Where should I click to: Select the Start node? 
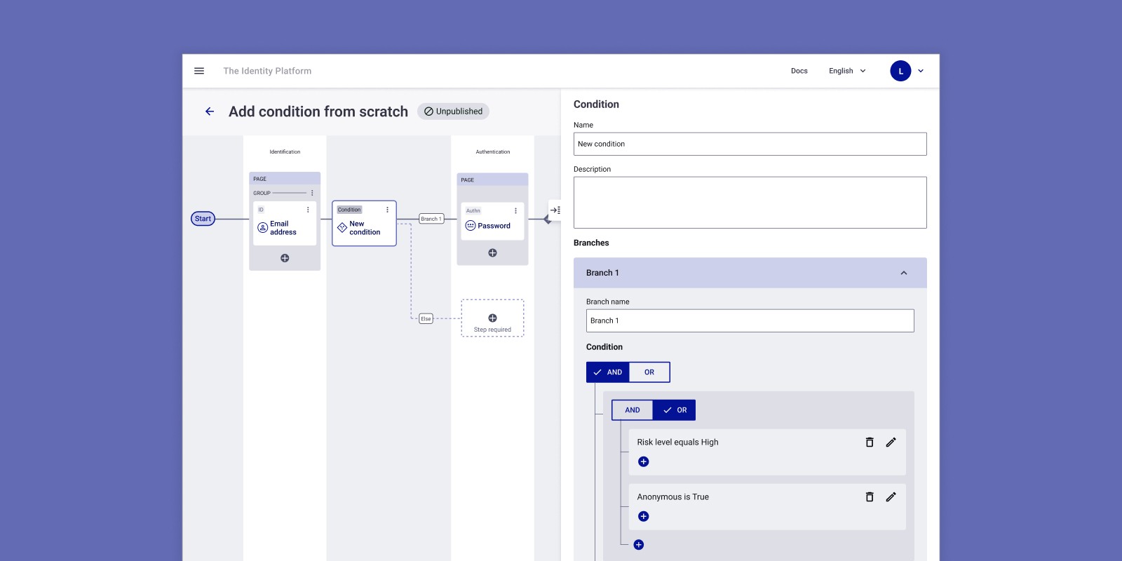(x=203, y=219)
